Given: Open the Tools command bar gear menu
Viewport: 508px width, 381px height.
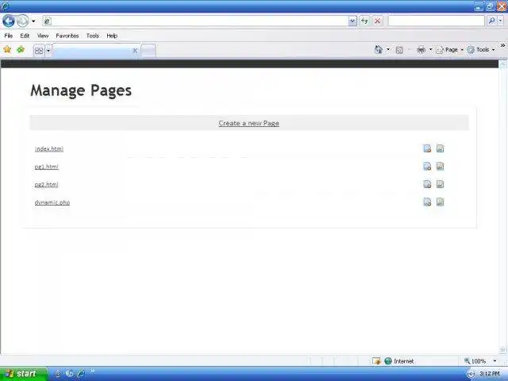Looking at the screenshot, I should [x=481, y=49].
